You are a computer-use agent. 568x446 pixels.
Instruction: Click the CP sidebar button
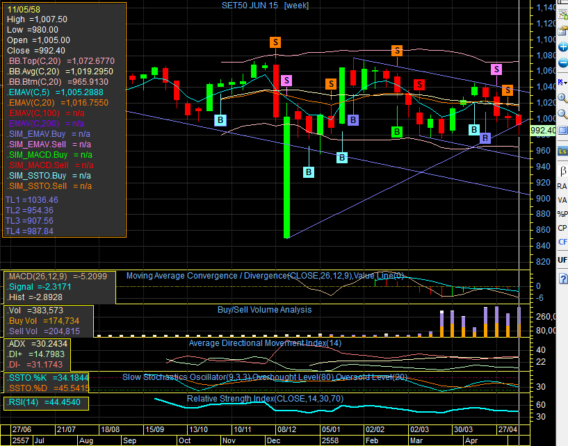pos(562,228)
